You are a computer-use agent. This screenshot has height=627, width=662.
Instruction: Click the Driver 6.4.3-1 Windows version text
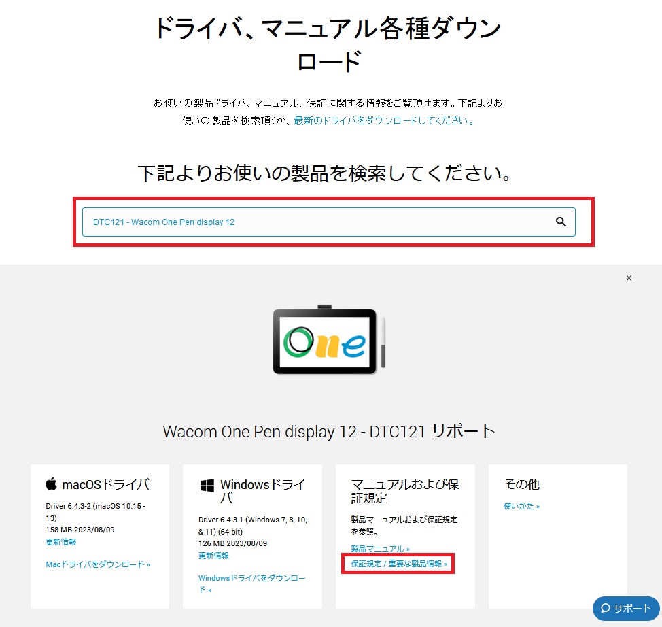pos(252,526)
